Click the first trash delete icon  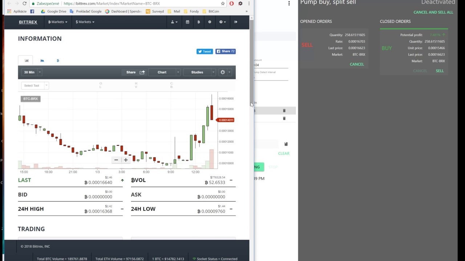pos(284,111)
